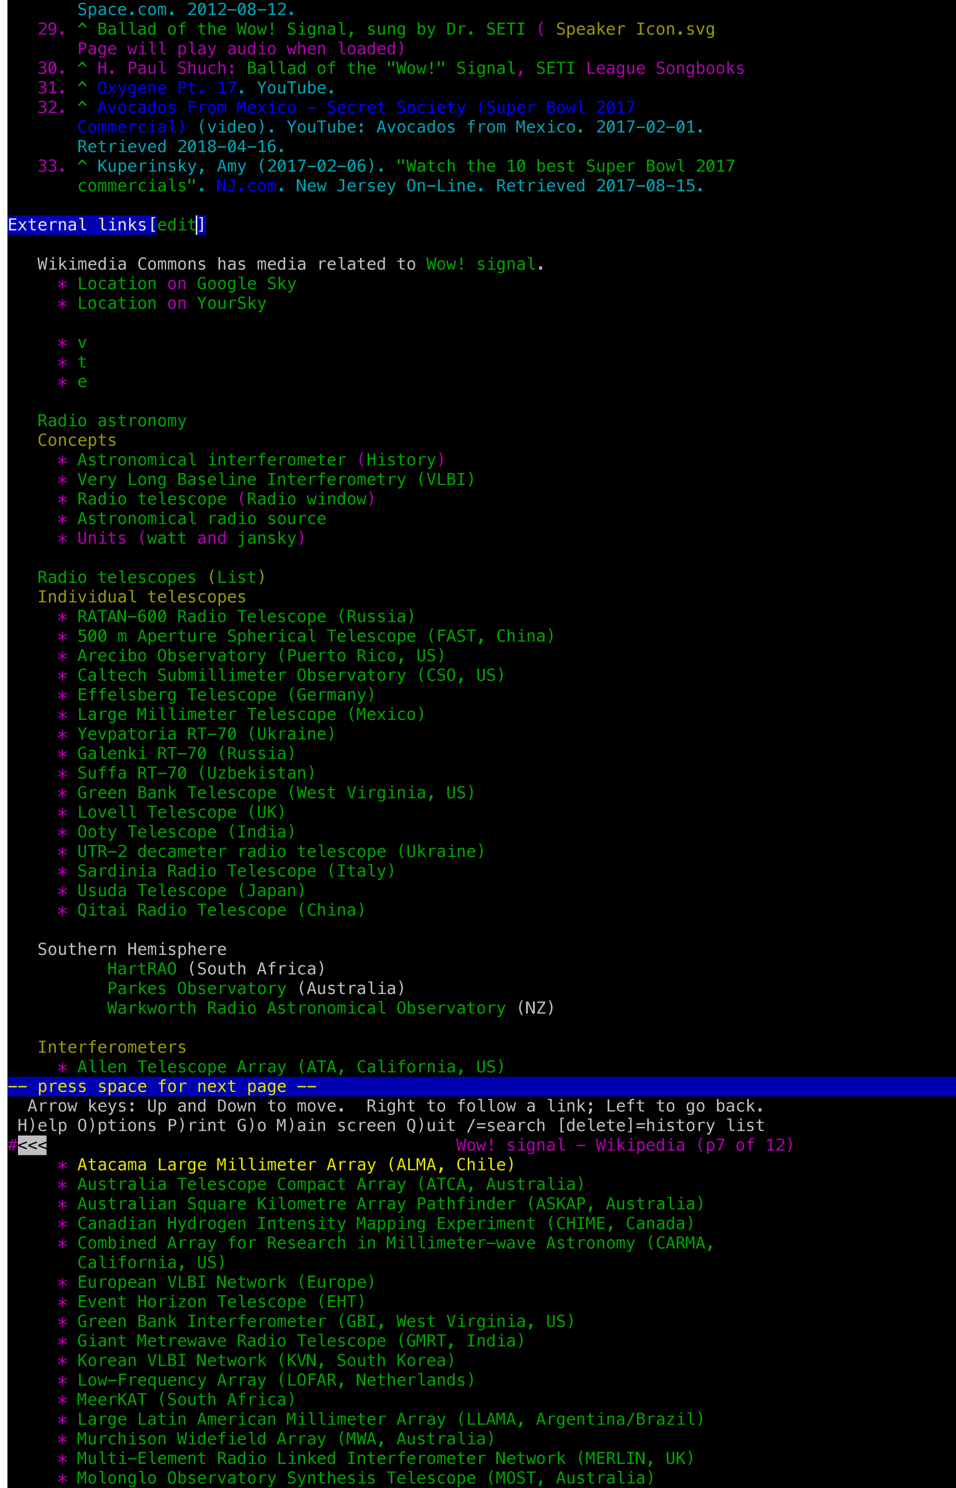
Task: Follow the jansky units link
Action: (x=267, y=538)
